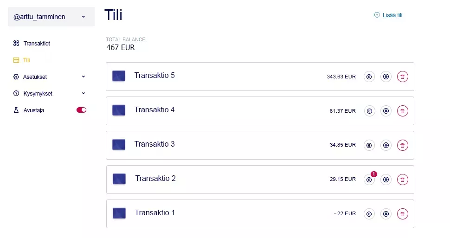This screenshot has width=450, height=238.
Task: Click the at-sign icon for Transaktio 4
Action: click(386, 111)
